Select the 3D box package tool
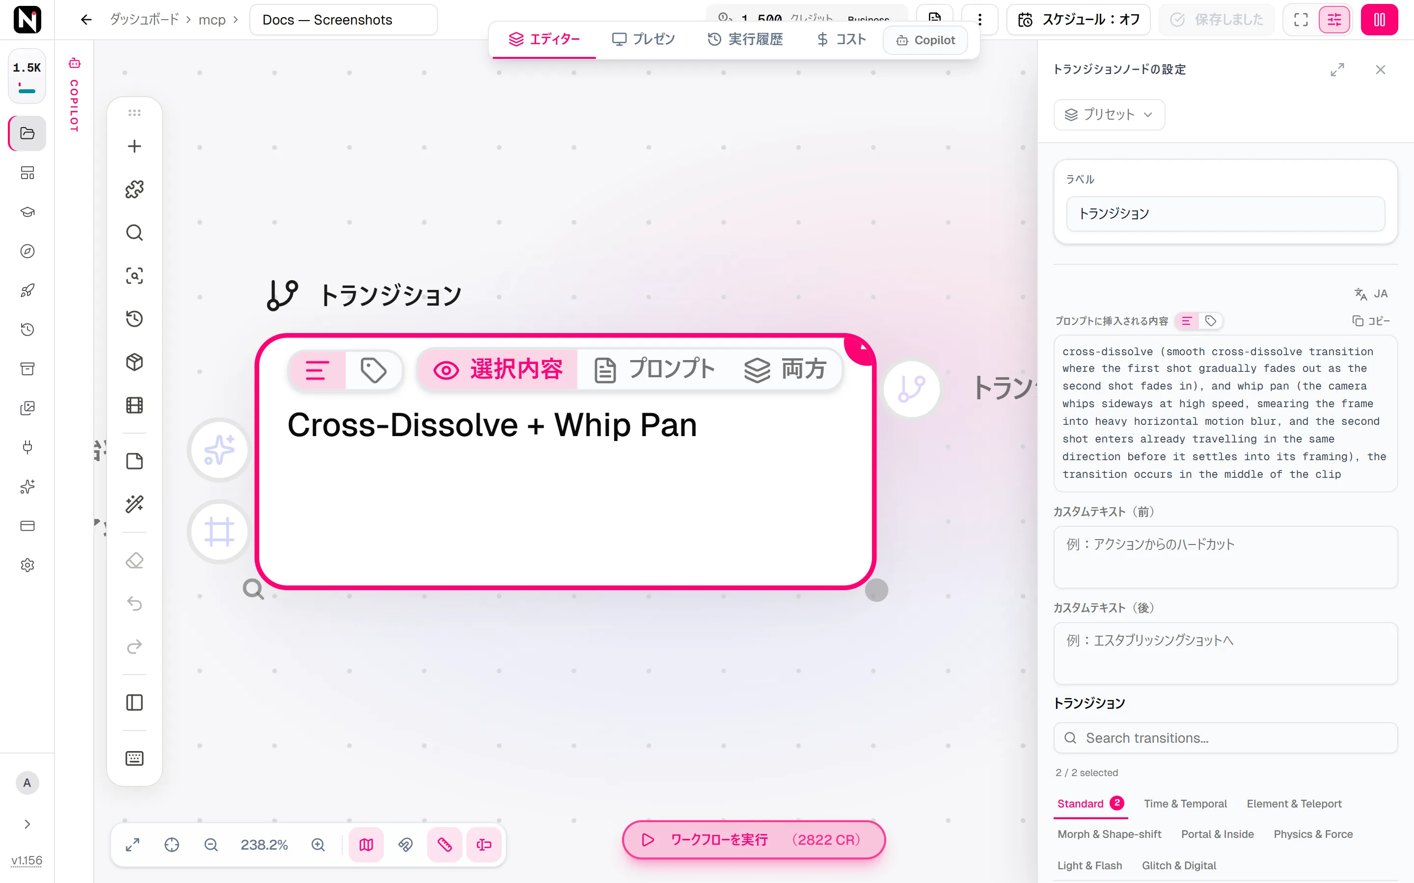Screen dimensions: 1414x883 (x=135, y=362)
